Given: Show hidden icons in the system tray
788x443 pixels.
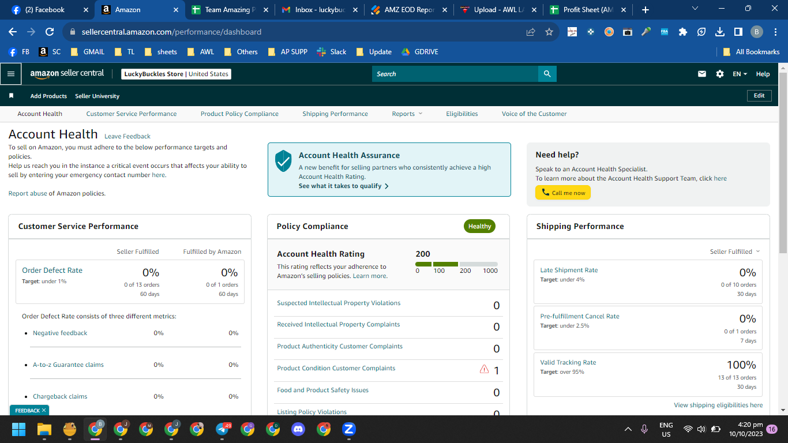Looking at the screenshot, I should point(628,429).
